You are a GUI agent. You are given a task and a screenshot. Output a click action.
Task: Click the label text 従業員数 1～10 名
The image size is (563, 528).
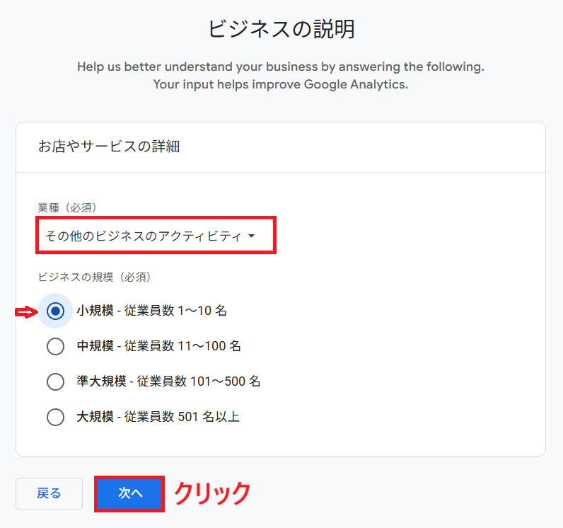click(175, 311)
